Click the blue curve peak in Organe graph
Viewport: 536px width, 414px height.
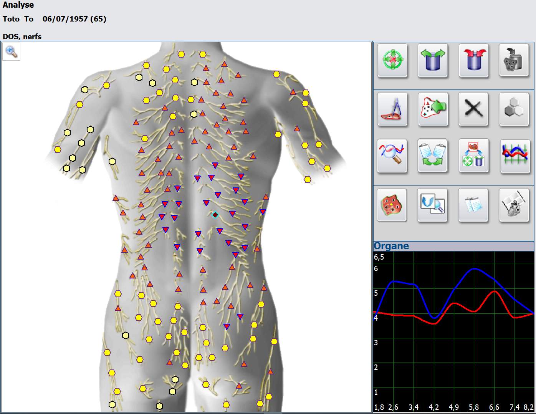(x=475, y=269)
